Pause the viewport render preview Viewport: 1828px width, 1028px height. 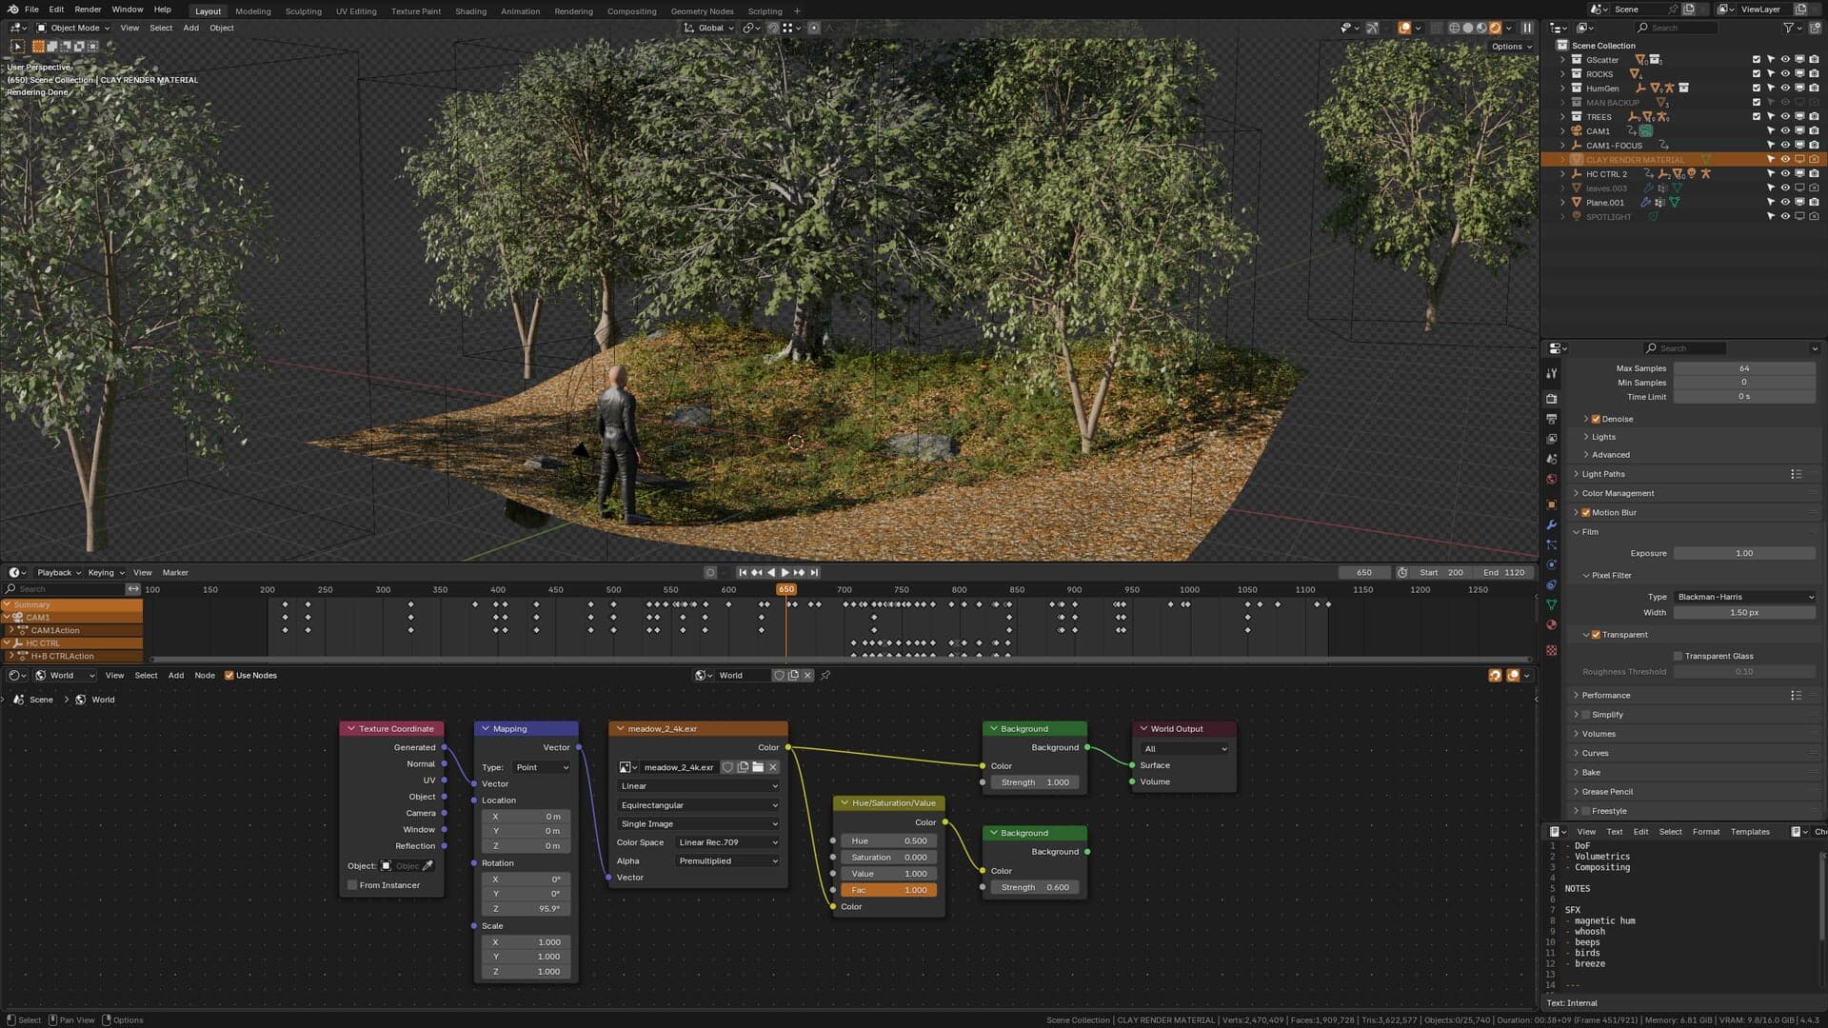pos(1527,28)
